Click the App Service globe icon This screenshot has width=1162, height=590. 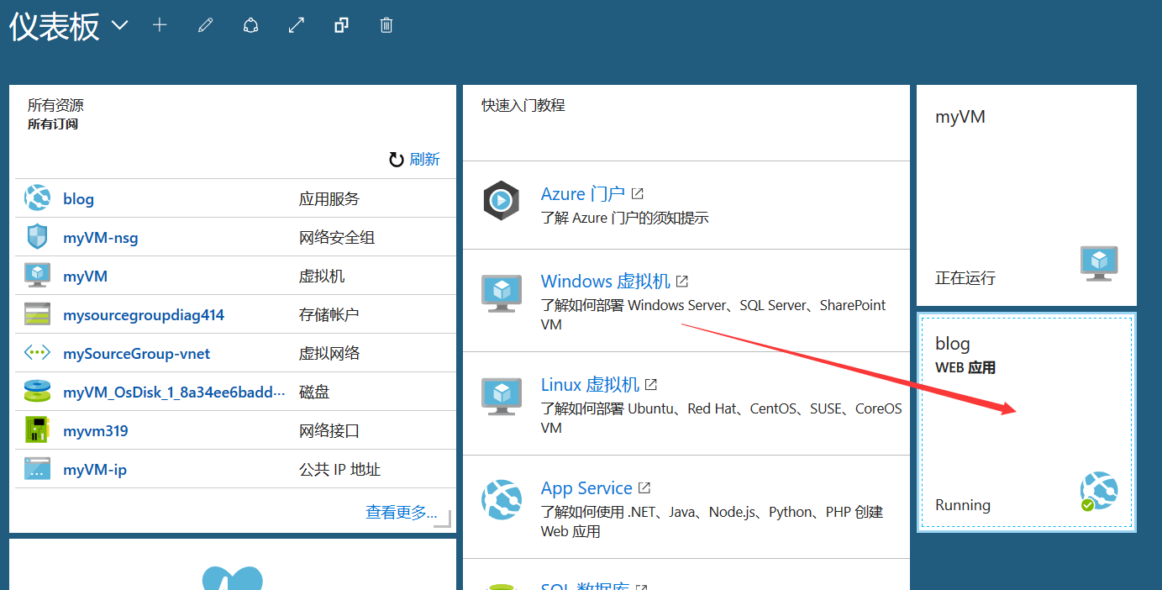(502, 499)
